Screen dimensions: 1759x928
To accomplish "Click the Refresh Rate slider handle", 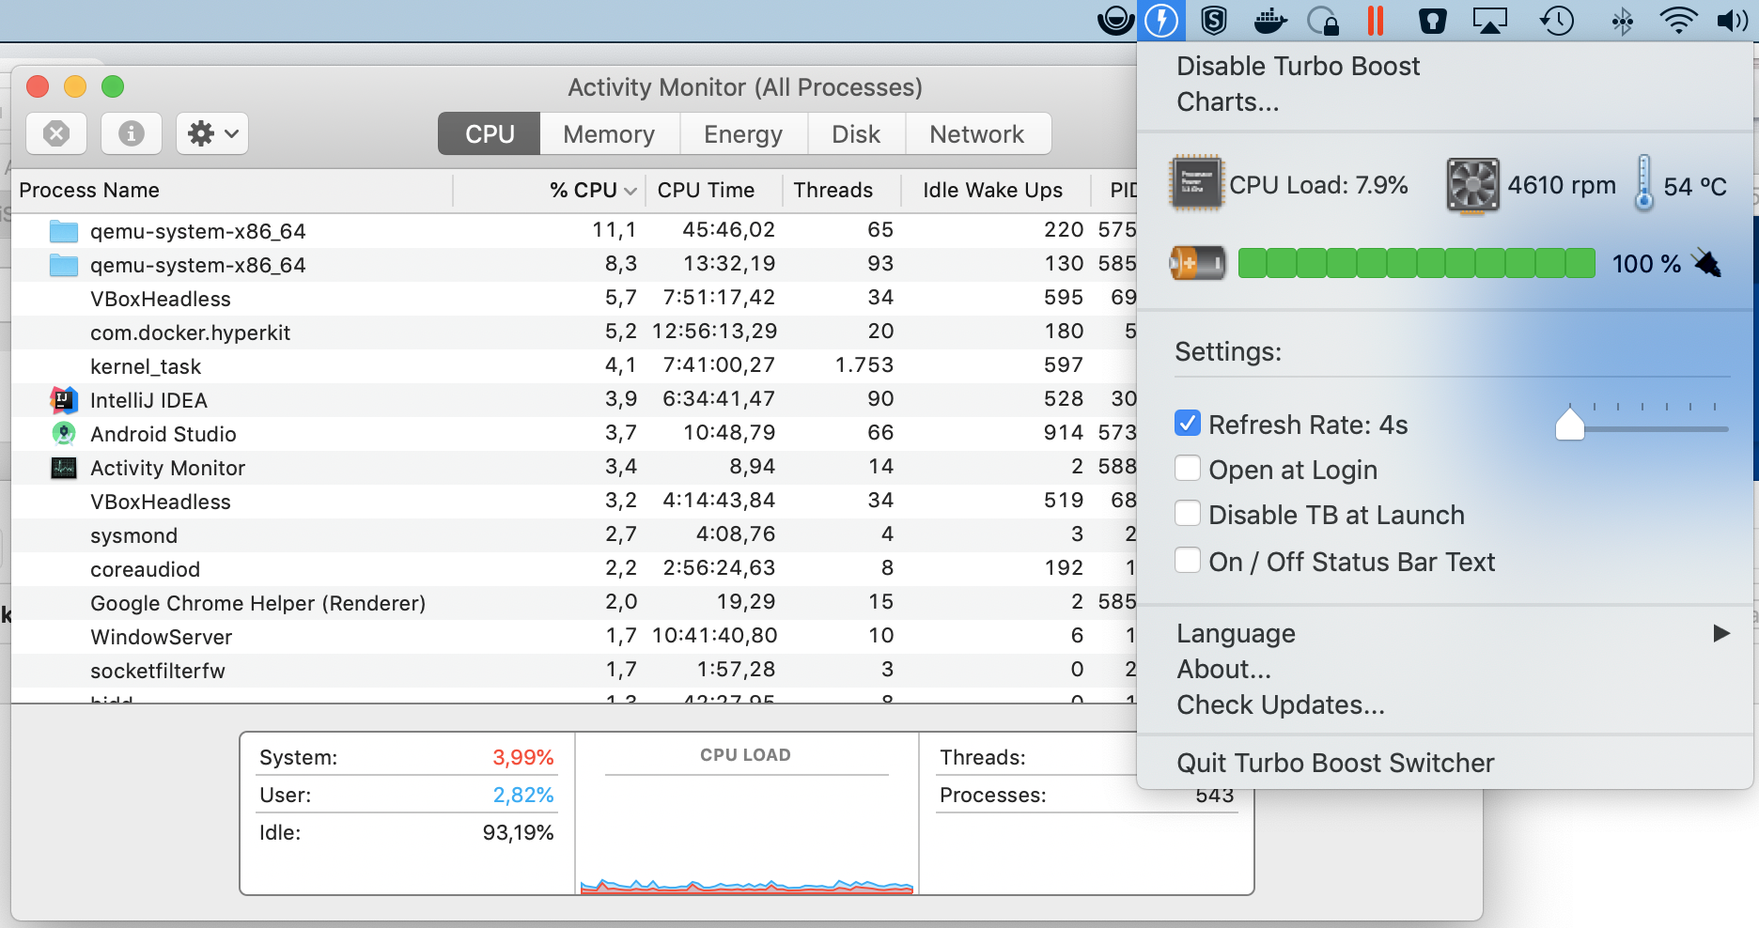I will pyautogui.click(x=1569, y=424).
